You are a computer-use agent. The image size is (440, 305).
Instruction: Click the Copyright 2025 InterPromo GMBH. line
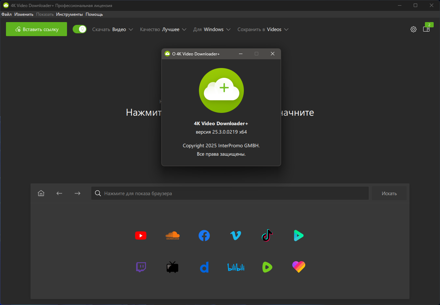click(x=221, y=145)
